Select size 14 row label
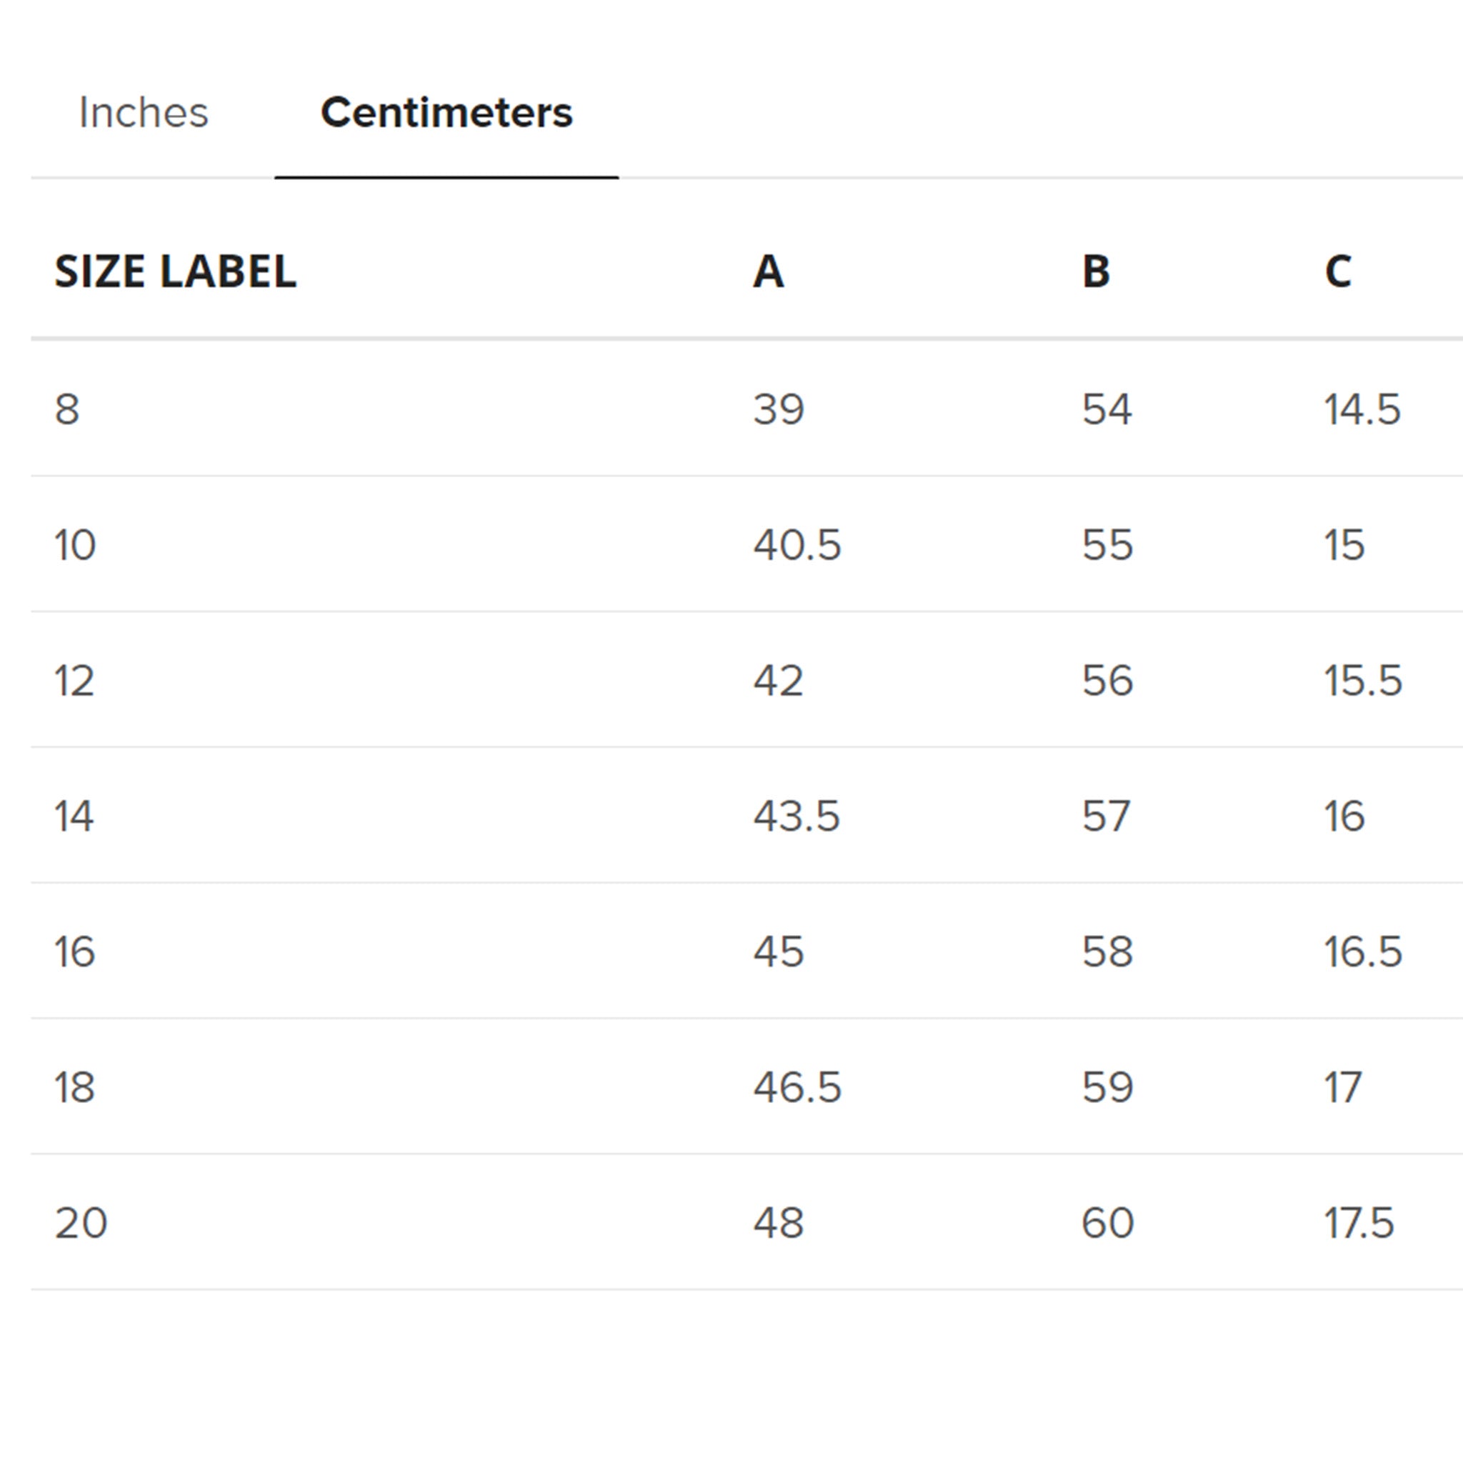Screen dimensions: 1463x1463 [74, 817]
